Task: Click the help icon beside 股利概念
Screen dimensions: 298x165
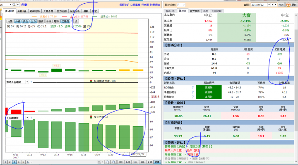Action: point(193,97)
